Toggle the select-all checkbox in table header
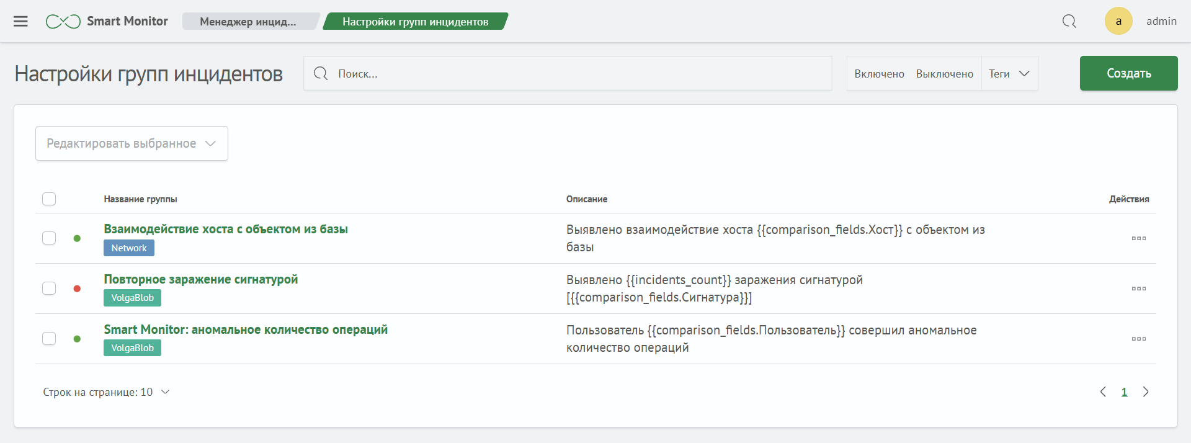The image size is (1191, 443). tap(49, 199)
